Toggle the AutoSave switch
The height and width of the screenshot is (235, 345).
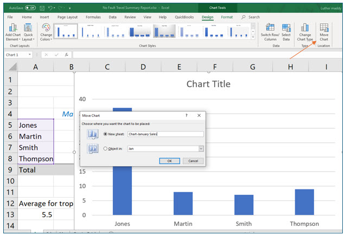[30, 8]
